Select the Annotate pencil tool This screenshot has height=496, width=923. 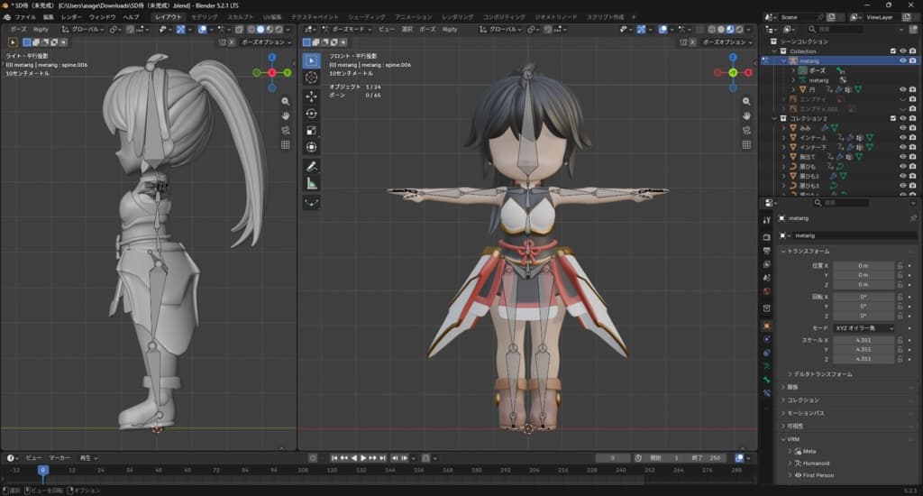tap(311, 167)
